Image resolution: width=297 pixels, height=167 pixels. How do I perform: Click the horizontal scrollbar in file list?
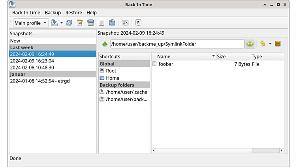(x=217, y=150)
